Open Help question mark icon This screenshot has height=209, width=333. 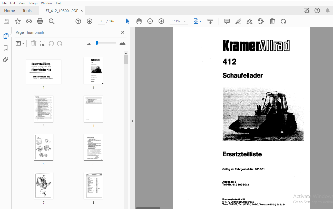click(317, 10)
